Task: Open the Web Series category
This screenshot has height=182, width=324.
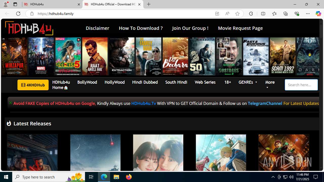Action: click(x=205, y=82)
